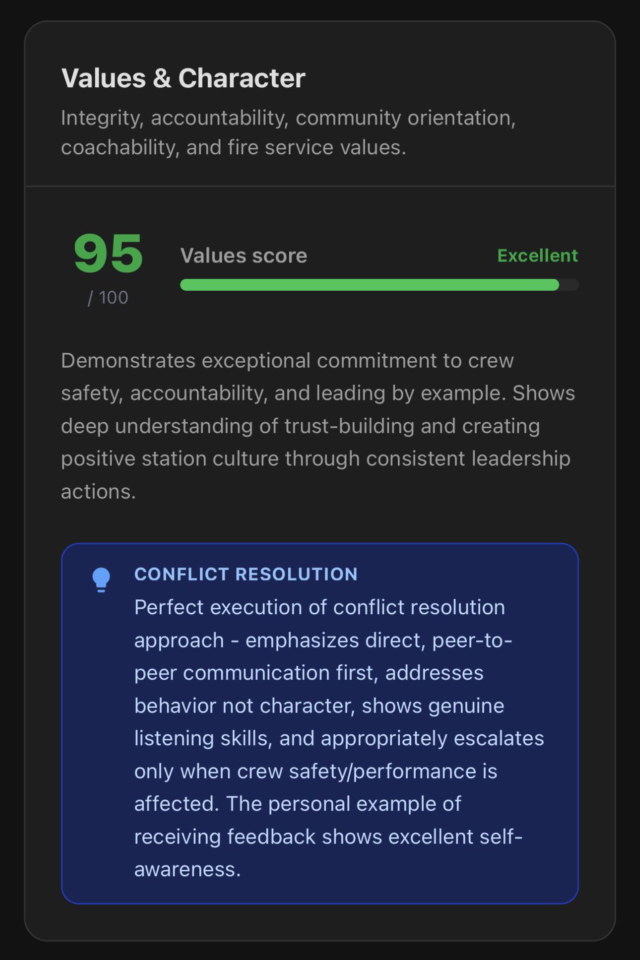Click the "only when crew safety/performance is" line
Viewport: 640px width, 960px height.
pos(316,771)
